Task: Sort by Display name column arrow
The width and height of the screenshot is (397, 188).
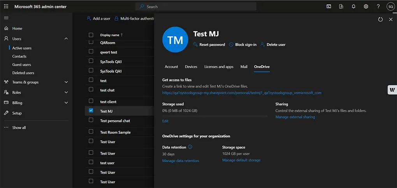Action: pyautogui.click(x=121, y=35)
